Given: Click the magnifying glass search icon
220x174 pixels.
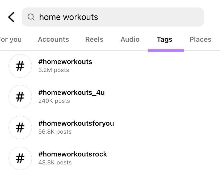Looking at the screenshot, I should point(31,17).
